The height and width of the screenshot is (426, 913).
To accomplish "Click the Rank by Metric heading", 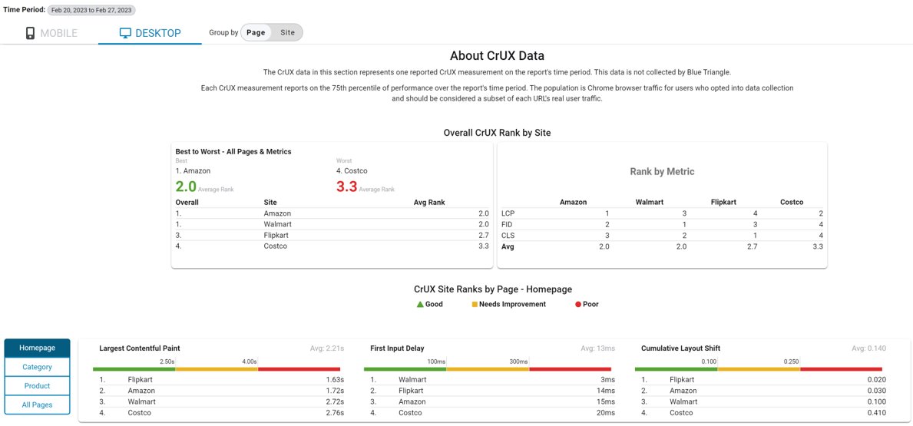I will click(x=662, y=172).
